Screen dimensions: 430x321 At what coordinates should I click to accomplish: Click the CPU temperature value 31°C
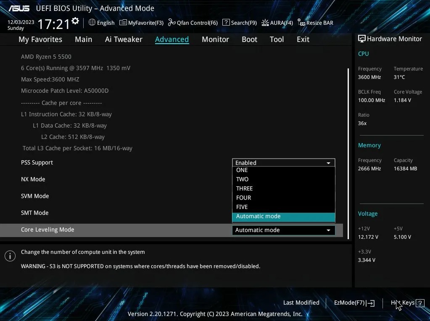coord(399,77)
